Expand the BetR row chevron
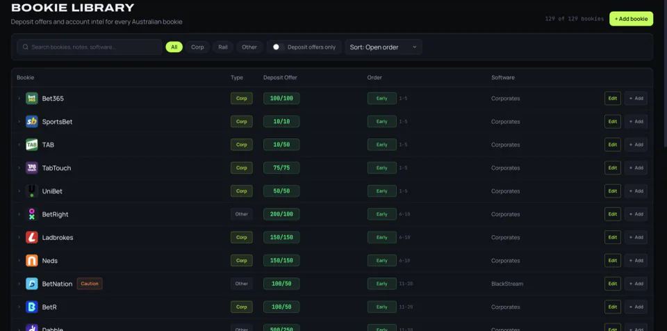 tap(19, 307)
